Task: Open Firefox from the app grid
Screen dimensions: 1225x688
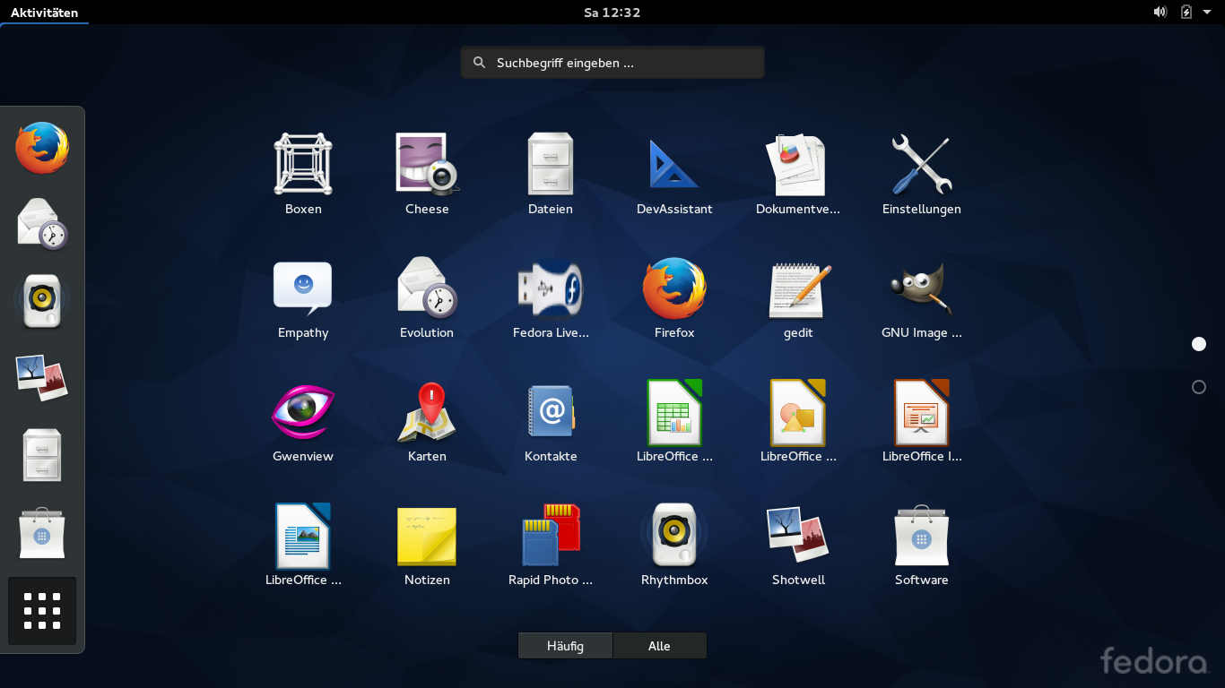Action: [x=674, y=288]
